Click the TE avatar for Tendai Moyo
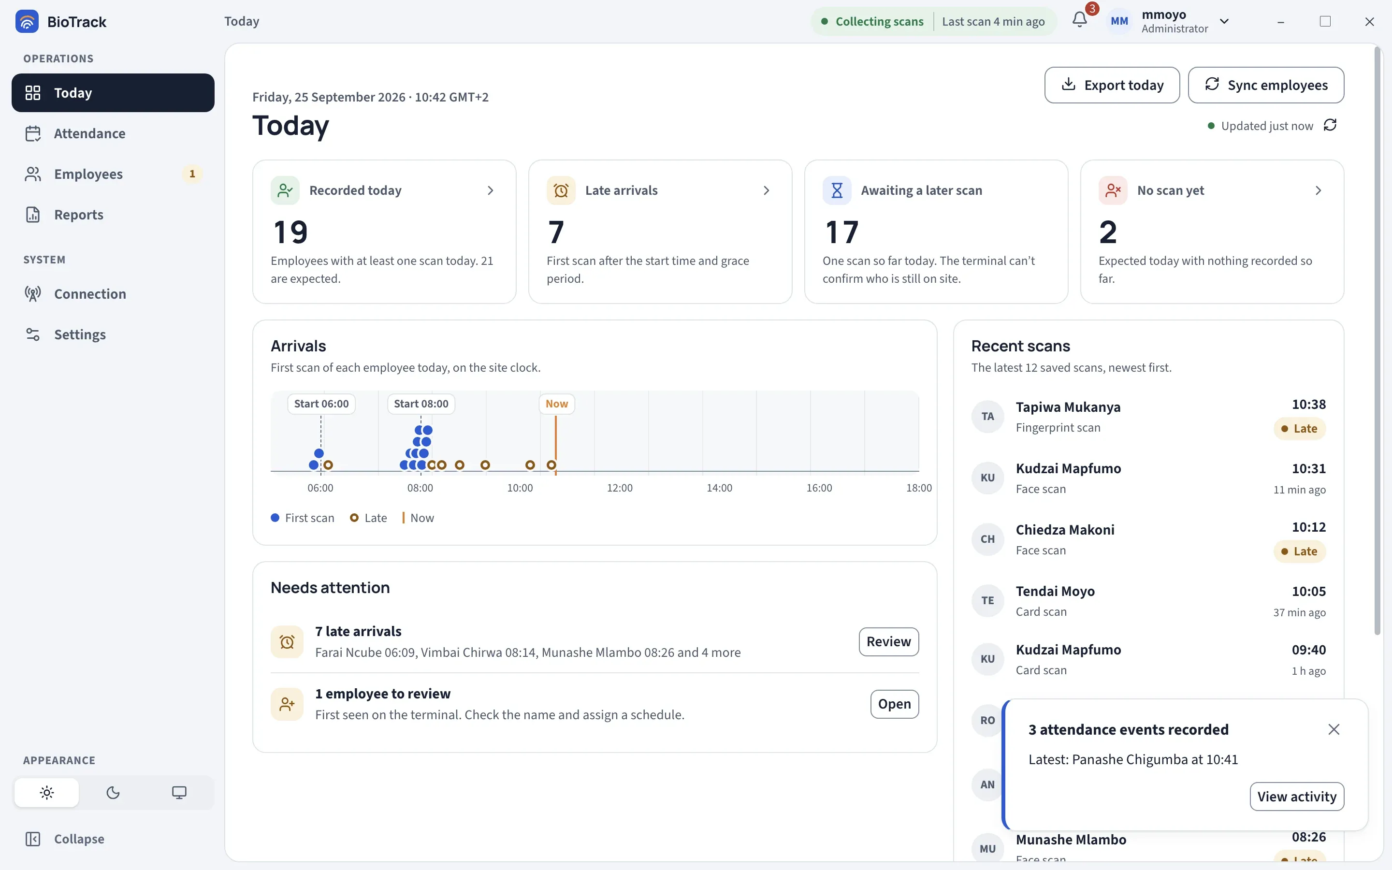The width and height of the screenshot is (1392, 870). pos(987,601)
